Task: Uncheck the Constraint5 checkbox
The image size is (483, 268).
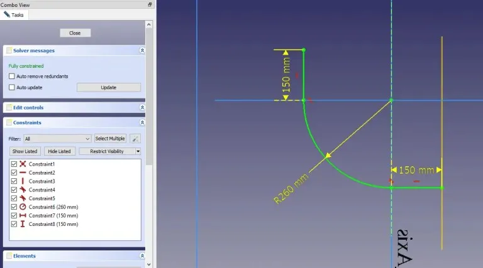Action: (14, 198)
